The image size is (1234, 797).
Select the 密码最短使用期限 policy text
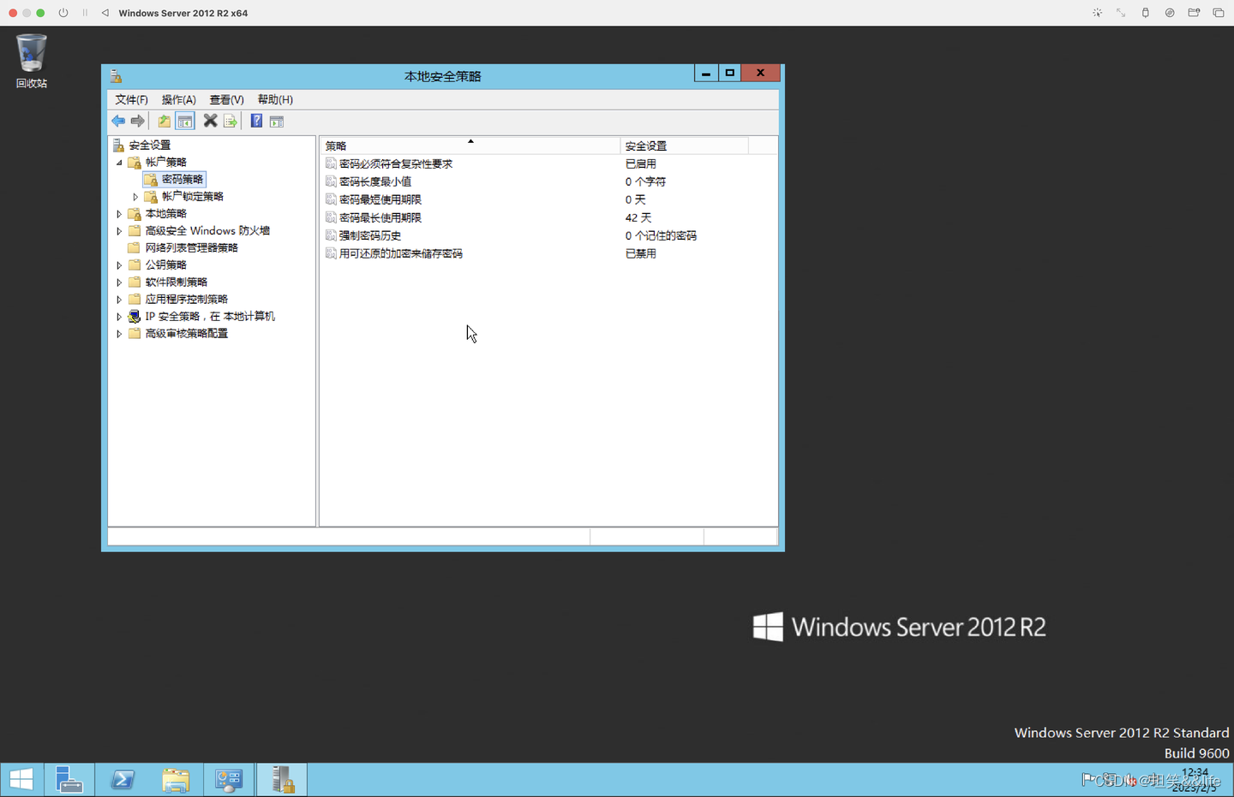click(x=380, y=199)
